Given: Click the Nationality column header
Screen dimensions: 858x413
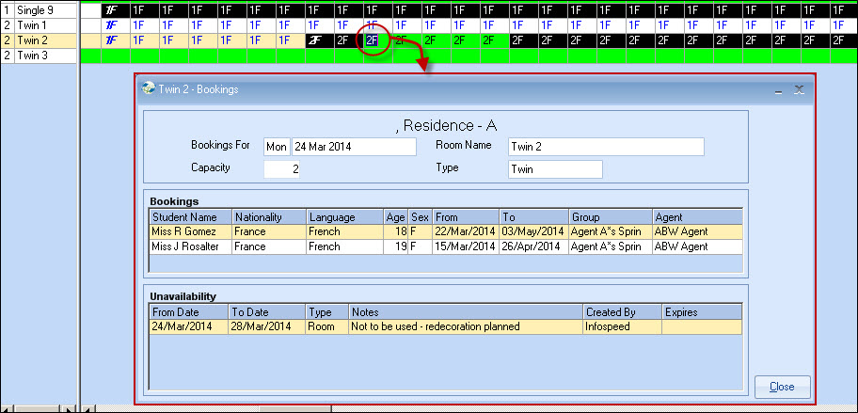Looking at the screenshot, I should tap(268, 216).
